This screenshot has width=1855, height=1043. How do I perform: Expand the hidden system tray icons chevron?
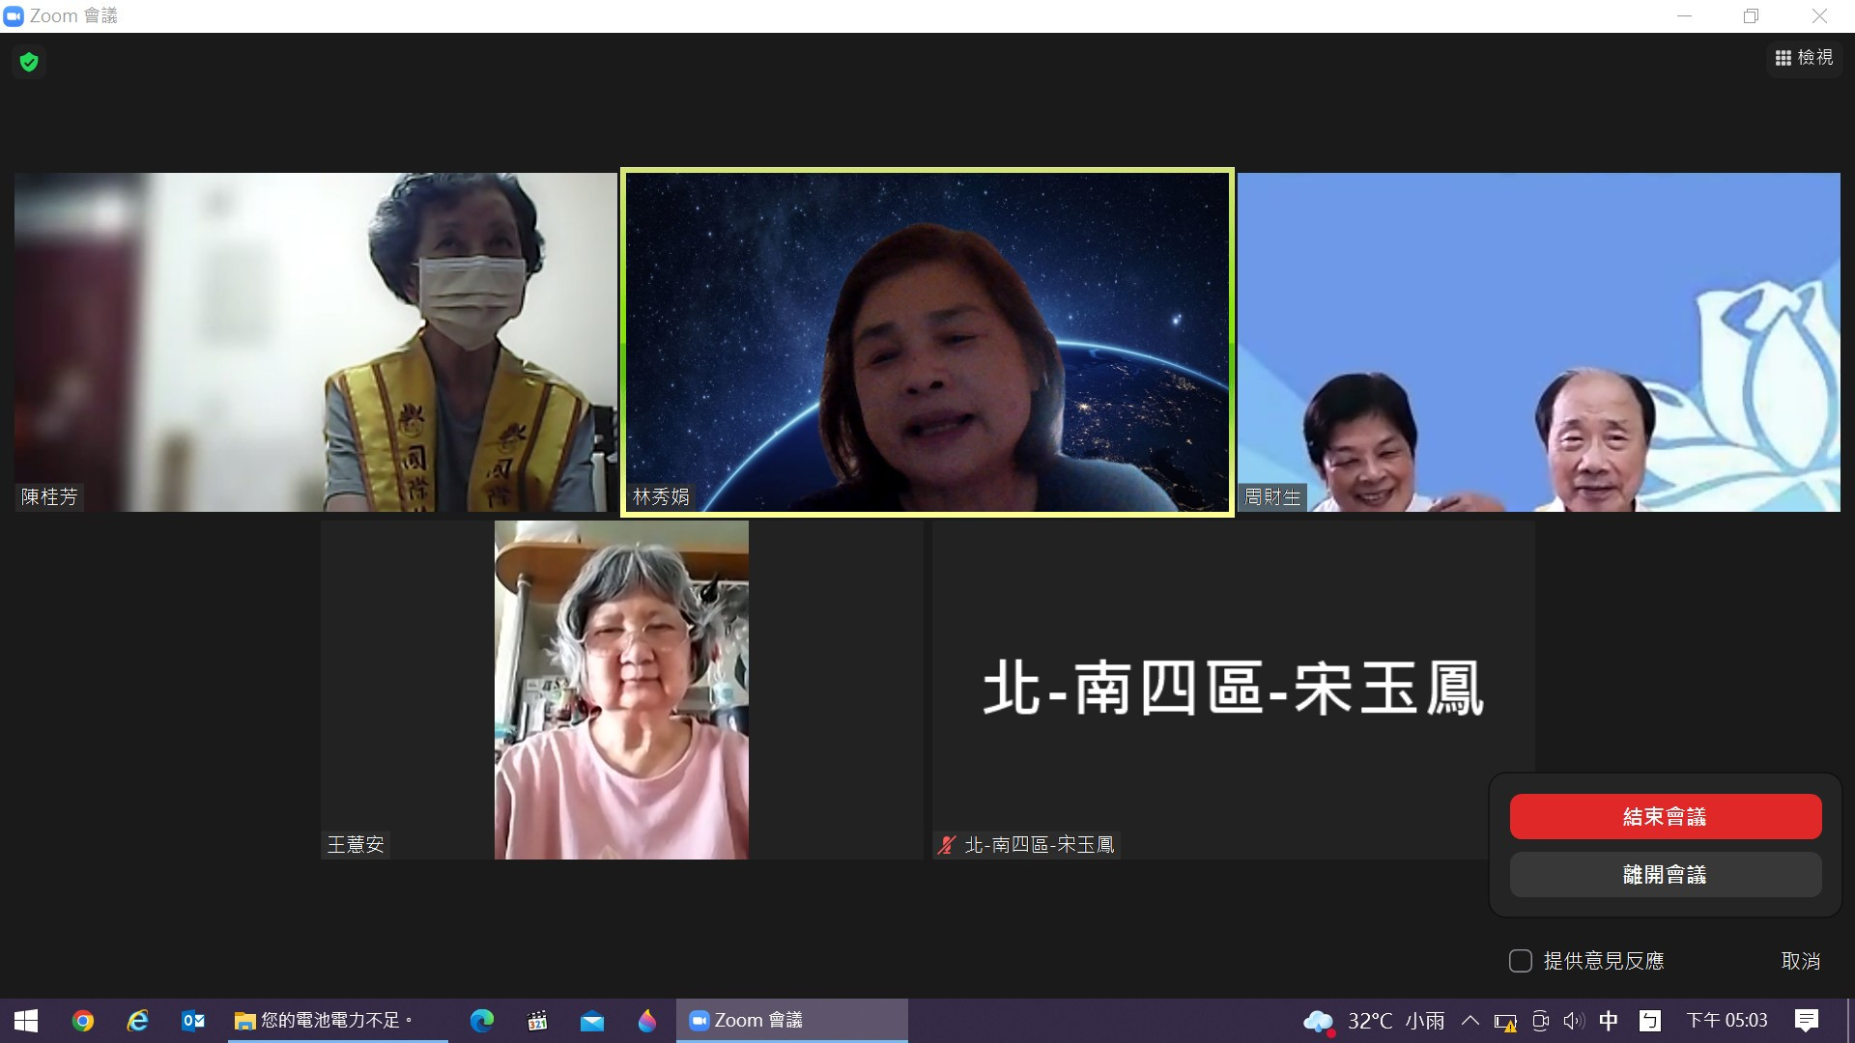tap(1470, 1021)
